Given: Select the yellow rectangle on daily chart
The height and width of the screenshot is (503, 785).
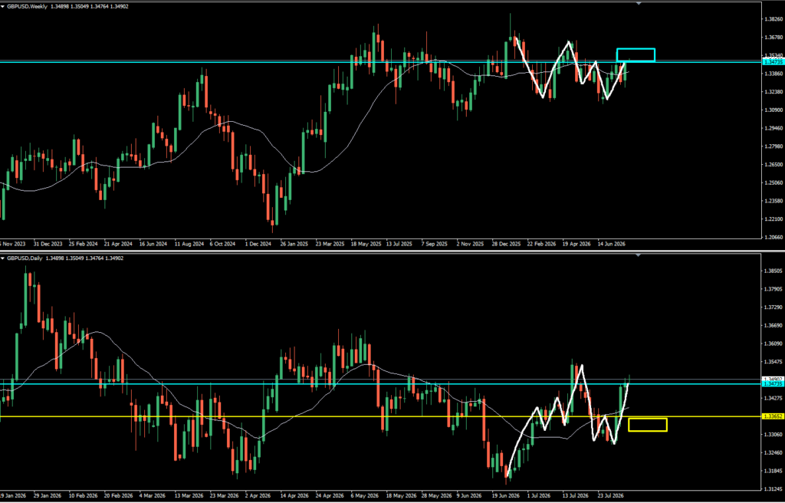Looking at the screenshot, I should [x=647, y=424].
